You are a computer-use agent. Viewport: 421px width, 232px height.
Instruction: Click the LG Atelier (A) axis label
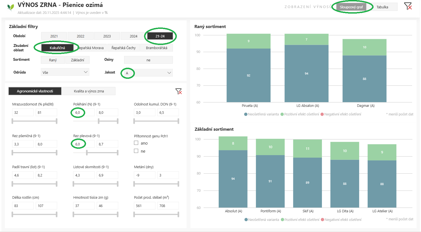coord(382,211)
